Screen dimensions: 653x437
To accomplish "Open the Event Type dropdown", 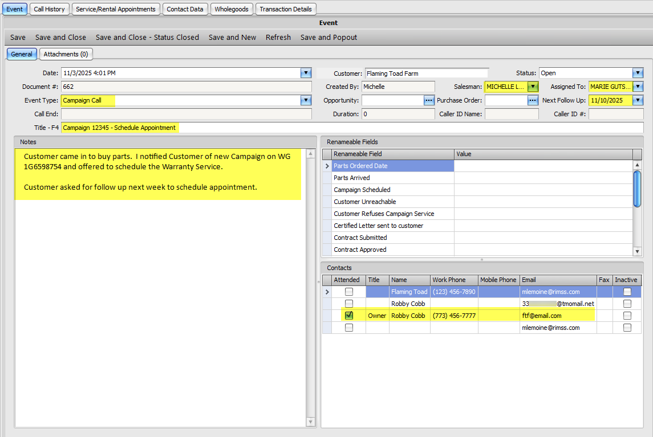I will (x=306, y=100).
